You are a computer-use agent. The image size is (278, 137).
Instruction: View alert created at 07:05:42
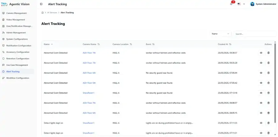coord(261,83)
